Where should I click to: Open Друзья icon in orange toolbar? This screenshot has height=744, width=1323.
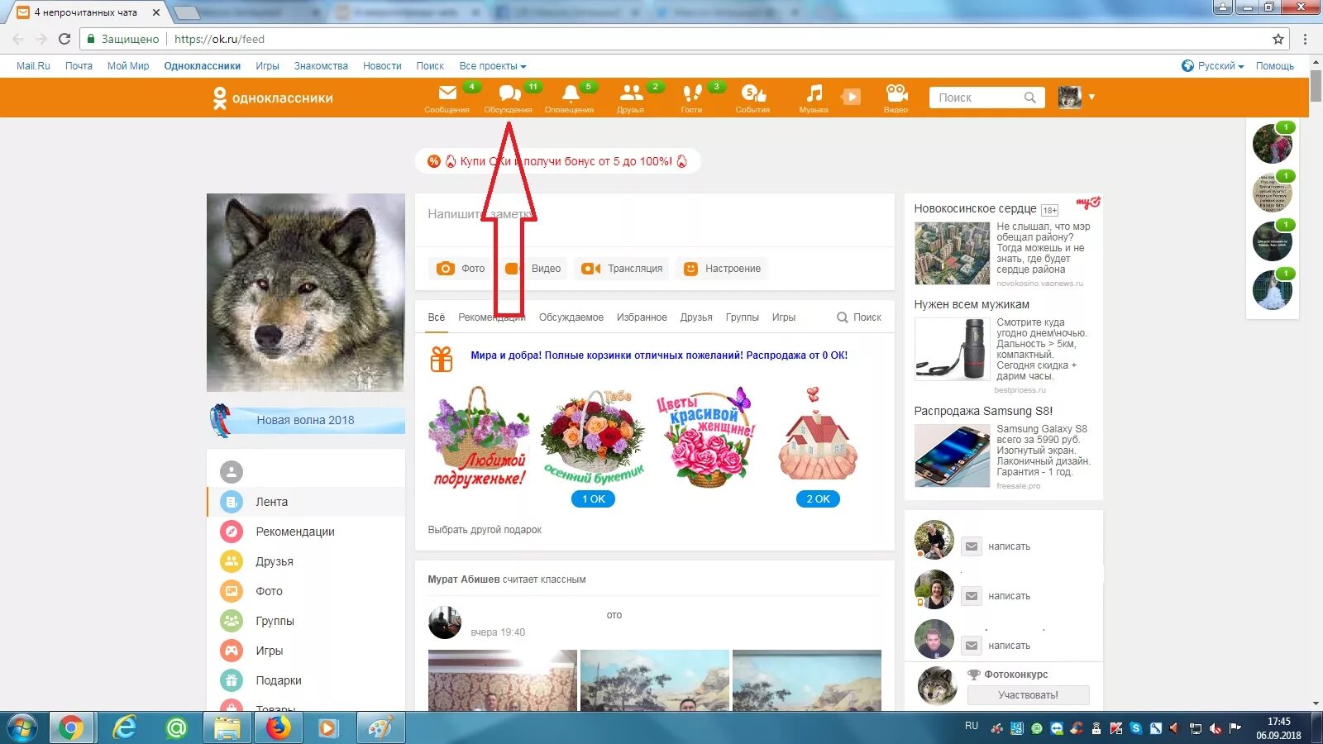(x=631, y=98)
